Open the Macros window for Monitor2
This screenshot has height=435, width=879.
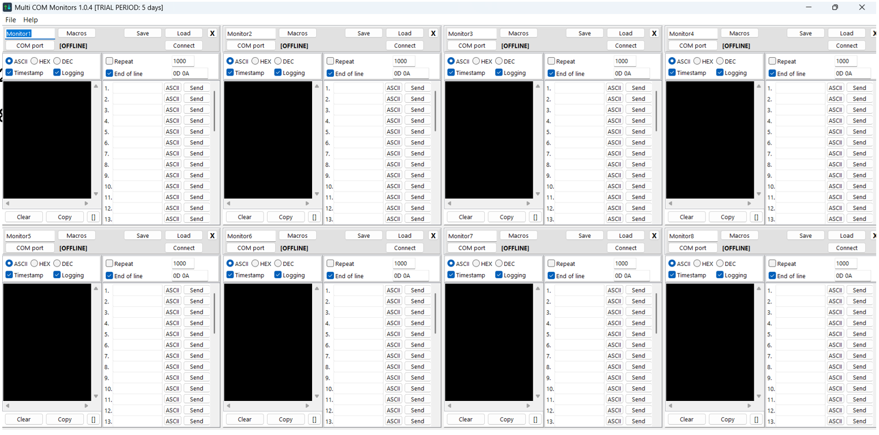[297, 33]
